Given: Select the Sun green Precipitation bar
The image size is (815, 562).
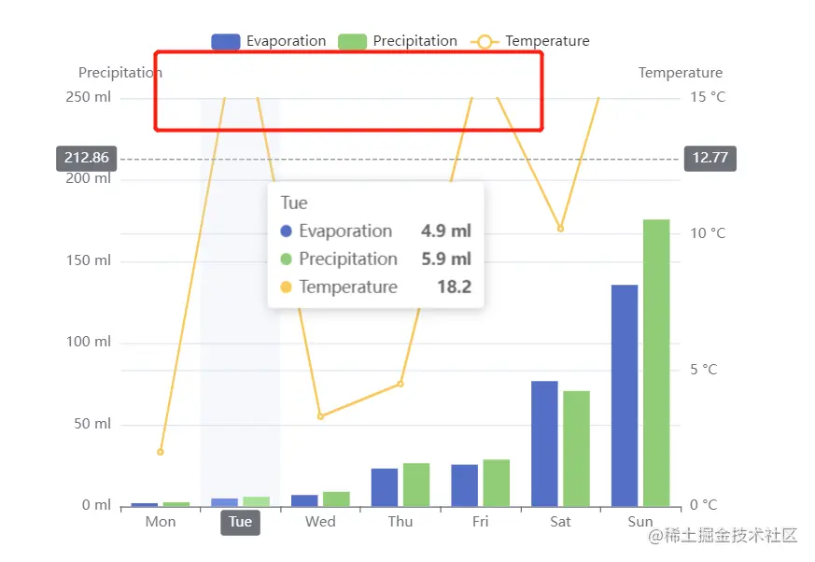Looking at the screenshot, I should pos(656,363).
